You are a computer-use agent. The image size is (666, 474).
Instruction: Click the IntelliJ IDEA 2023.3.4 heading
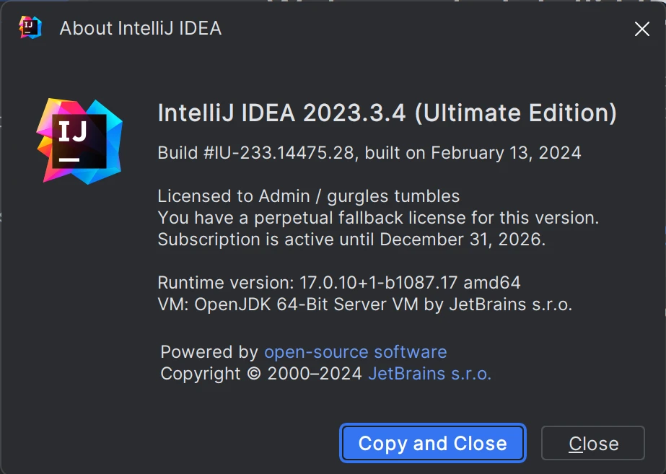coord(282,113)
